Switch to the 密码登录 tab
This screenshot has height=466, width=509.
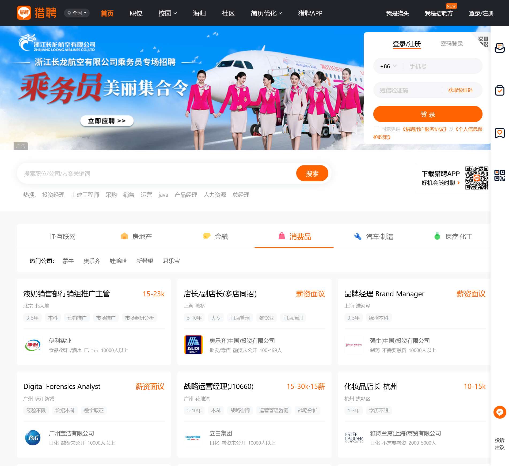point(451,43)
